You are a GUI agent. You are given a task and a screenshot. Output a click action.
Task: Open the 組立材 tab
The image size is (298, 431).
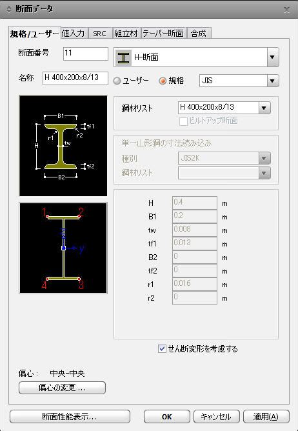(126, 34)
